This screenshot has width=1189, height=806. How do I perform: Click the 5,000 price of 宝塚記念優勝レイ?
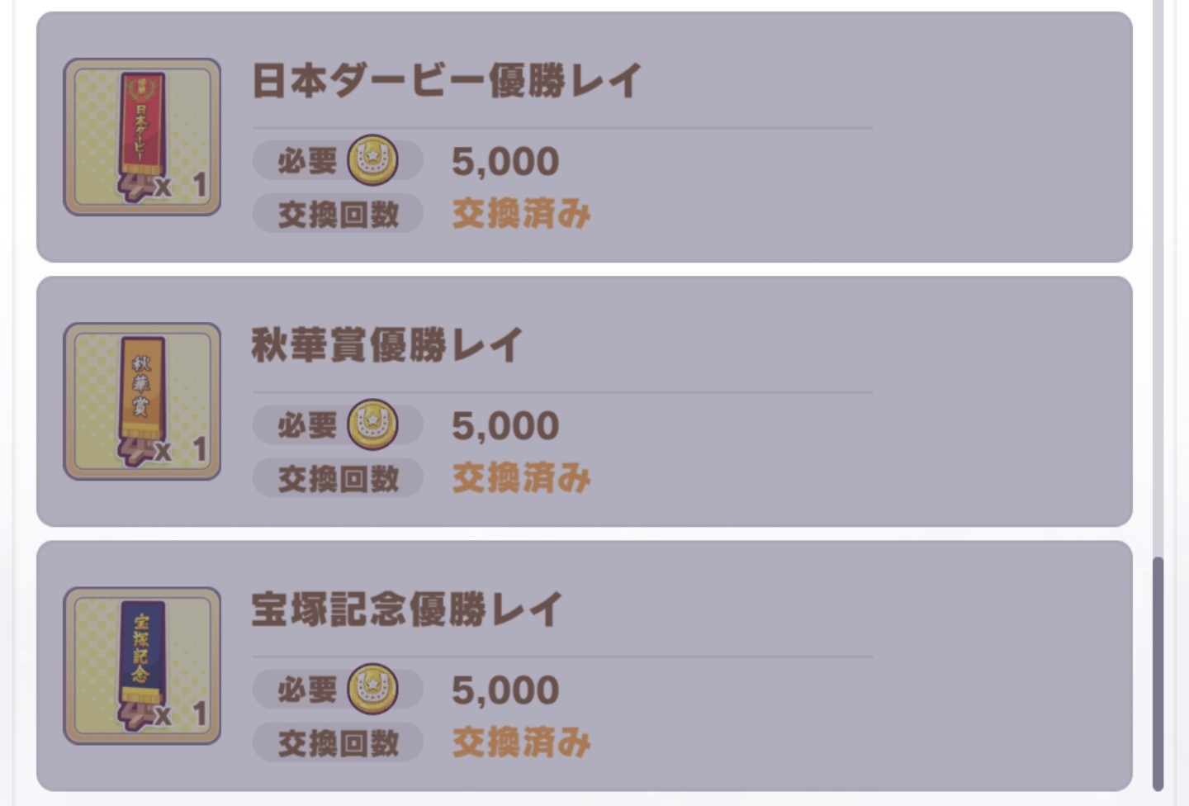tap(505, 690)
